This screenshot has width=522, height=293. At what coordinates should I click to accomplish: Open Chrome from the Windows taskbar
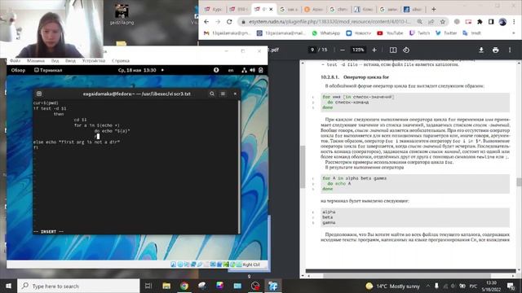pyautogui.click(x=184, y=286)
